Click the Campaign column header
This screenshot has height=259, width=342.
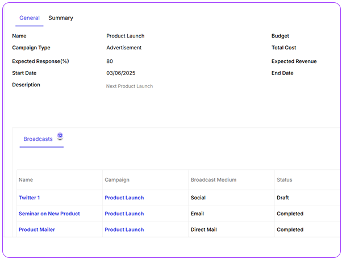tap(117, 180)
